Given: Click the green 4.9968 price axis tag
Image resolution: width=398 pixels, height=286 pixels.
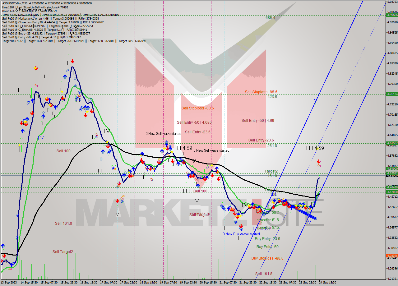Looking at the screenshot, I should click(x=392, y=15).
